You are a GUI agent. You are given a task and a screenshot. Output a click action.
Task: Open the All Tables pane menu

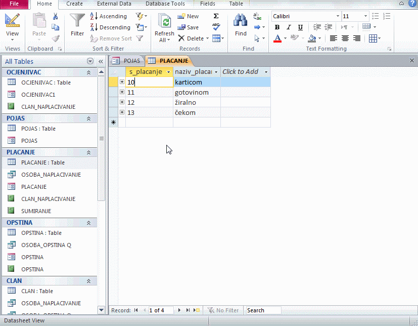(x=90, y=61)
